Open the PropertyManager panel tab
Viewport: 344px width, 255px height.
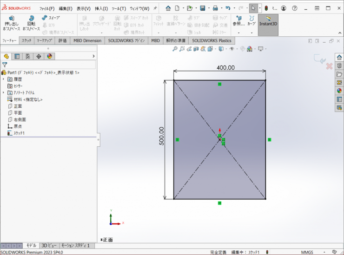[17, 57]
